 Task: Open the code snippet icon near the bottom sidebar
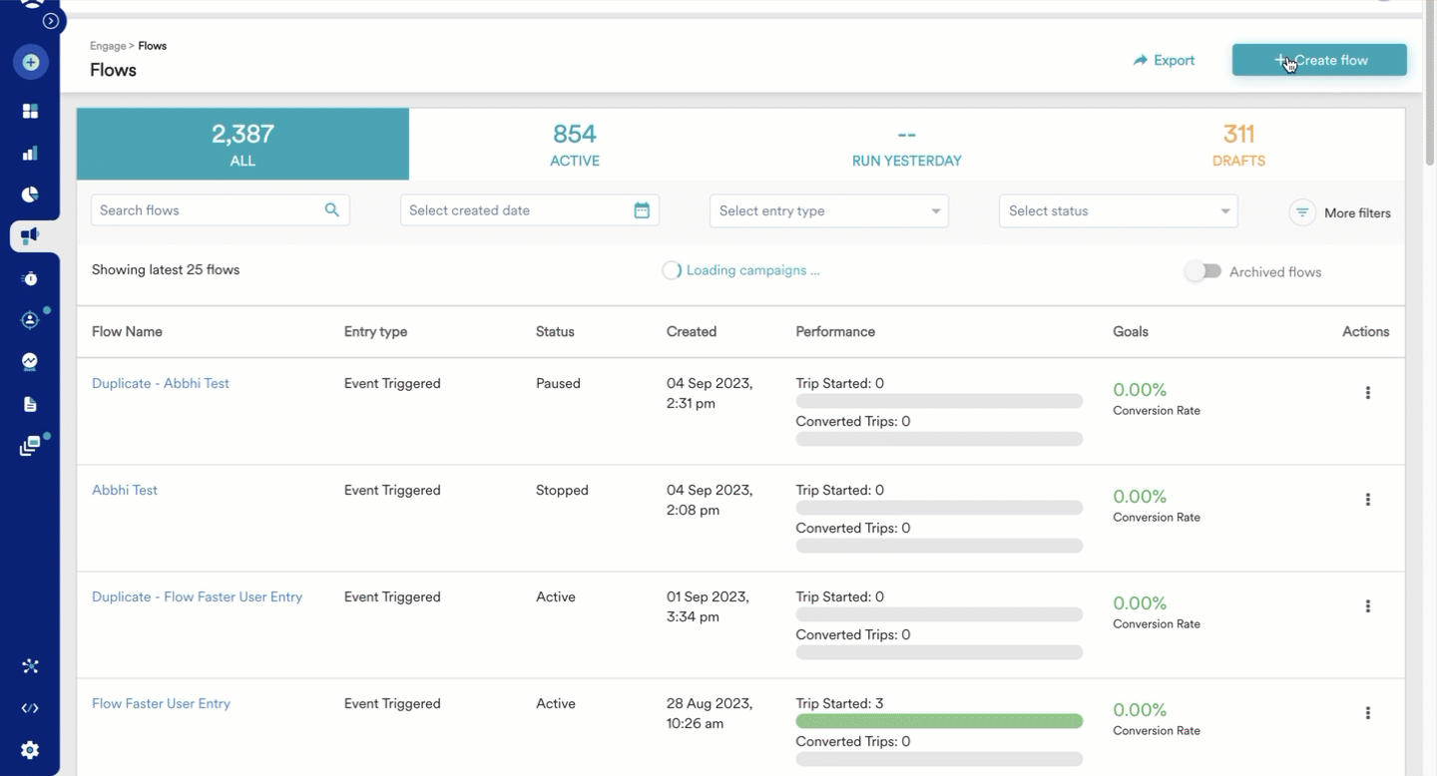coord(30,707)
